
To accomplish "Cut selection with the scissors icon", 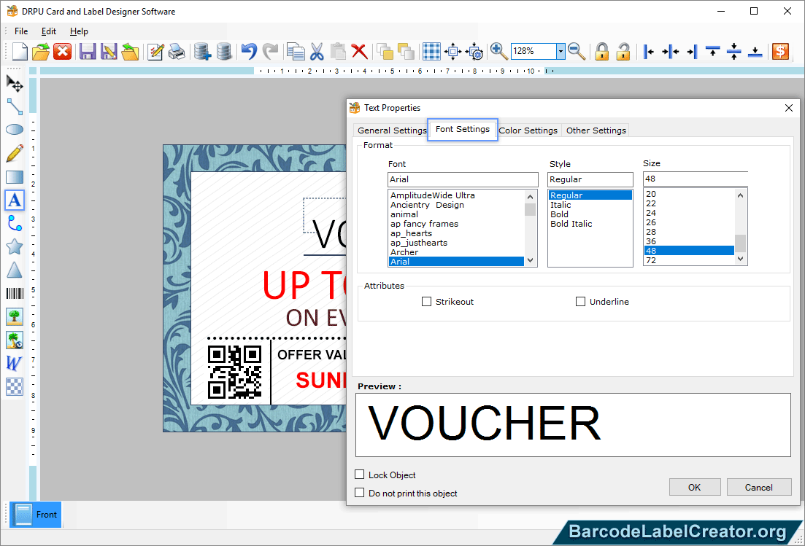I will pos(317,51).
